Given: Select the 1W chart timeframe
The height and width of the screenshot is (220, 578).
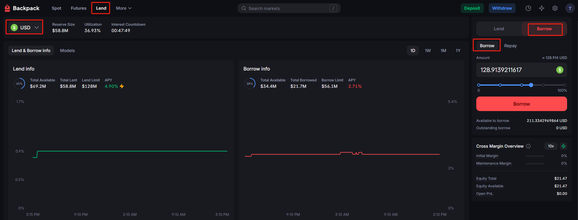Looking at the screenshot, I should pyautogui.click(x=428, y=51).
